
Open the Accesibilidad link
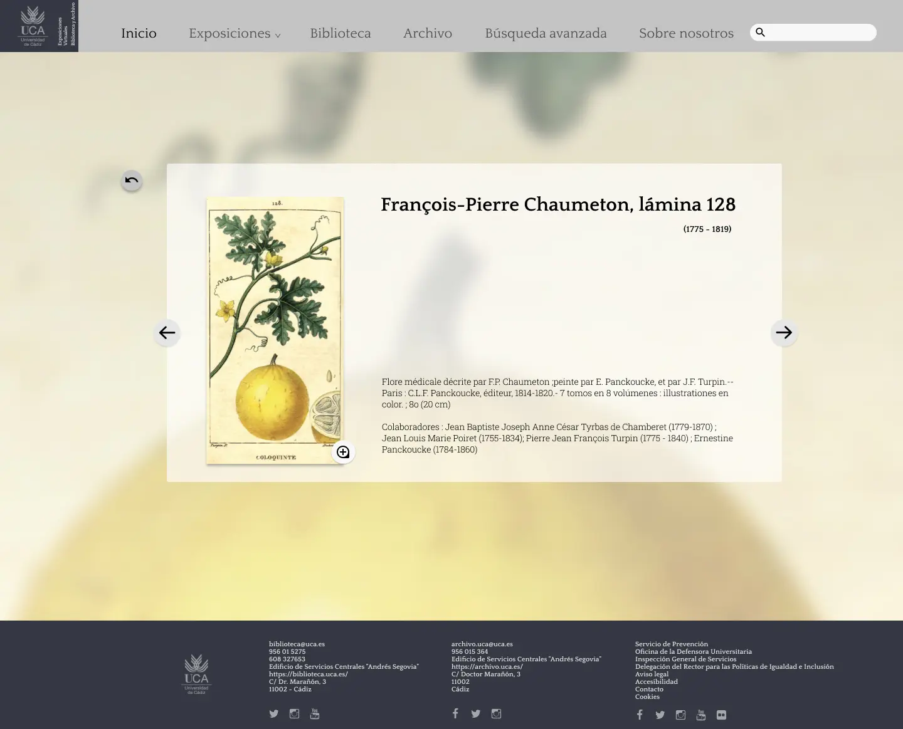[x=657, y=681]
